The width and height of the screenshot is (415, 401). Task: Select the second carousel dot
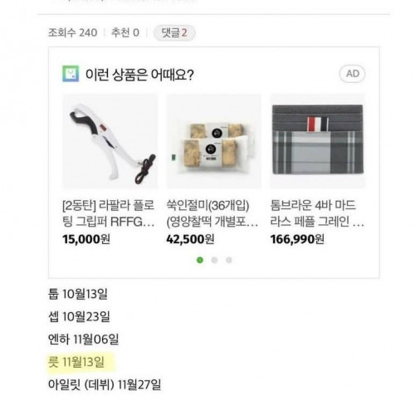click(214, 260)
